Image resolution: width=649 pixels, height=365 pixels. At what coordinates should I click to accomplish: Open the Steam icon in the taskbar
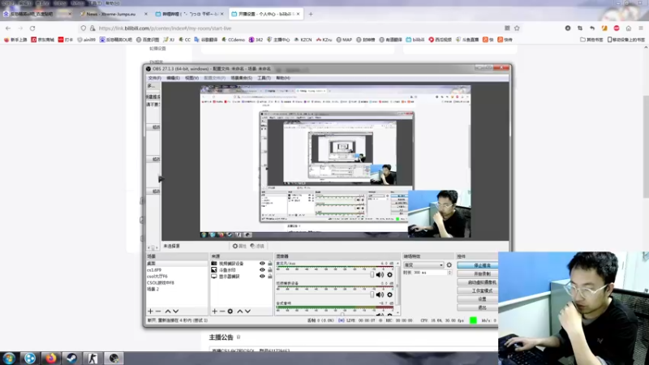coord(71,359)
